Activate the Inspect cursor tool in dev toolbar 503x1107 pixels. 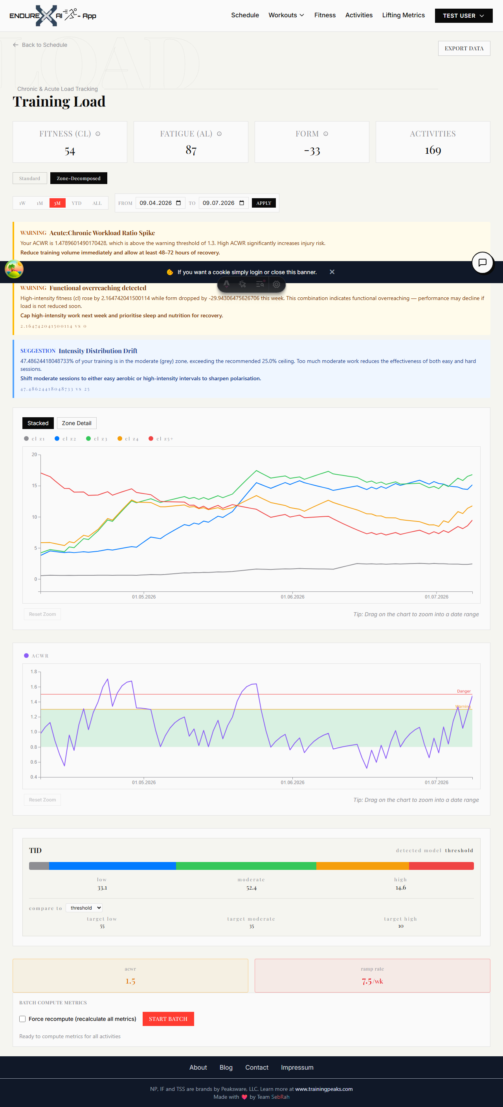click(243, 284)
